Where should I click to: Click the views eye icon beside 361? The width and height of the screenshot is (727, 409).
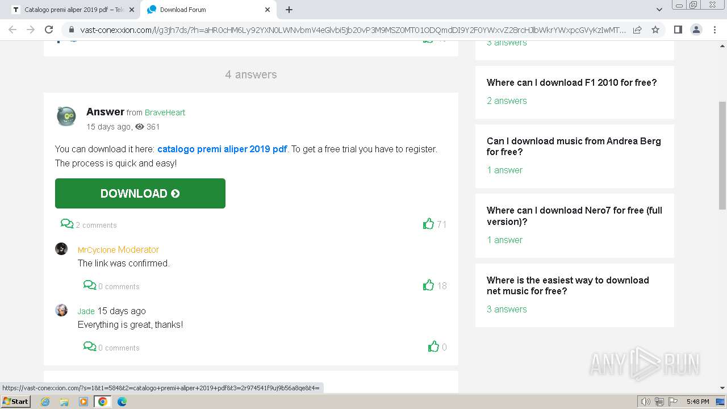[x=140, y=127]
